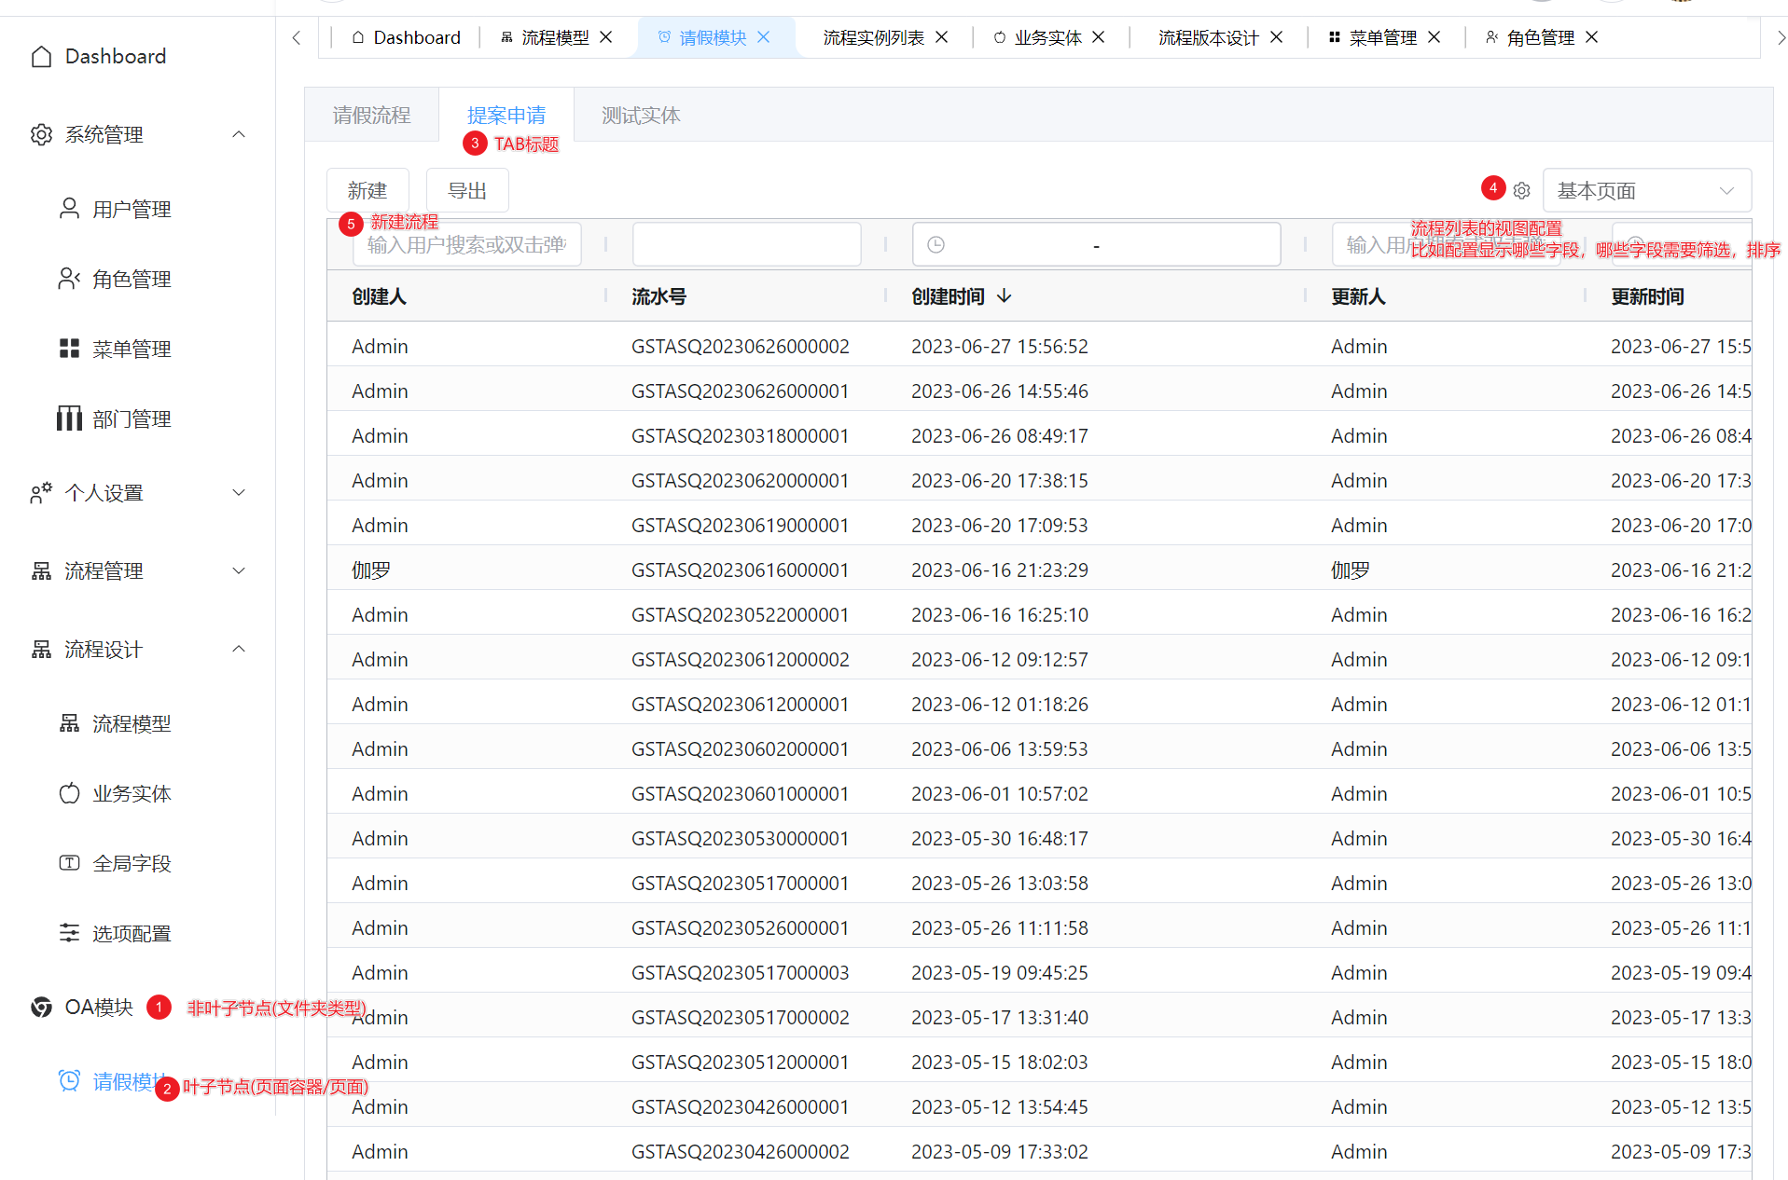This screenshot has height=1180, width=1788.
Task: Open view configuration gear icon
Action: tap(1521, 191)
